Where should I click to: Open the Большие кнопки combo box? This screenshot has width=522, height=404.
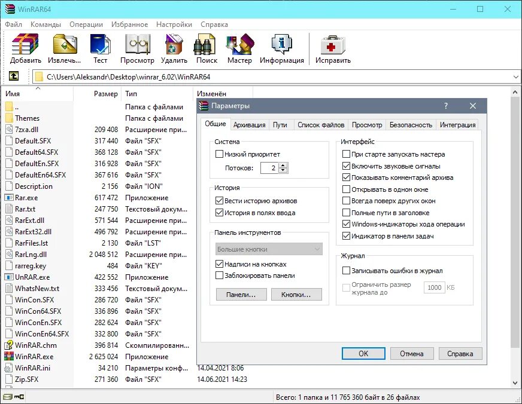[269, 249]
